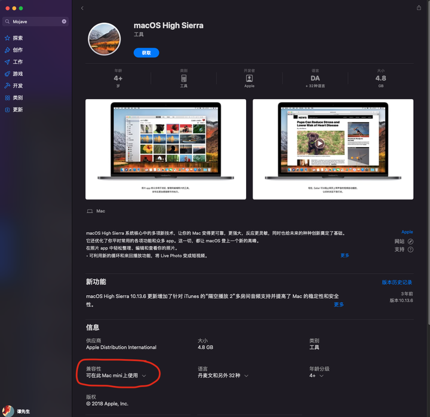Close the window with the red button
430x417 pixels.
click(7, 8)
